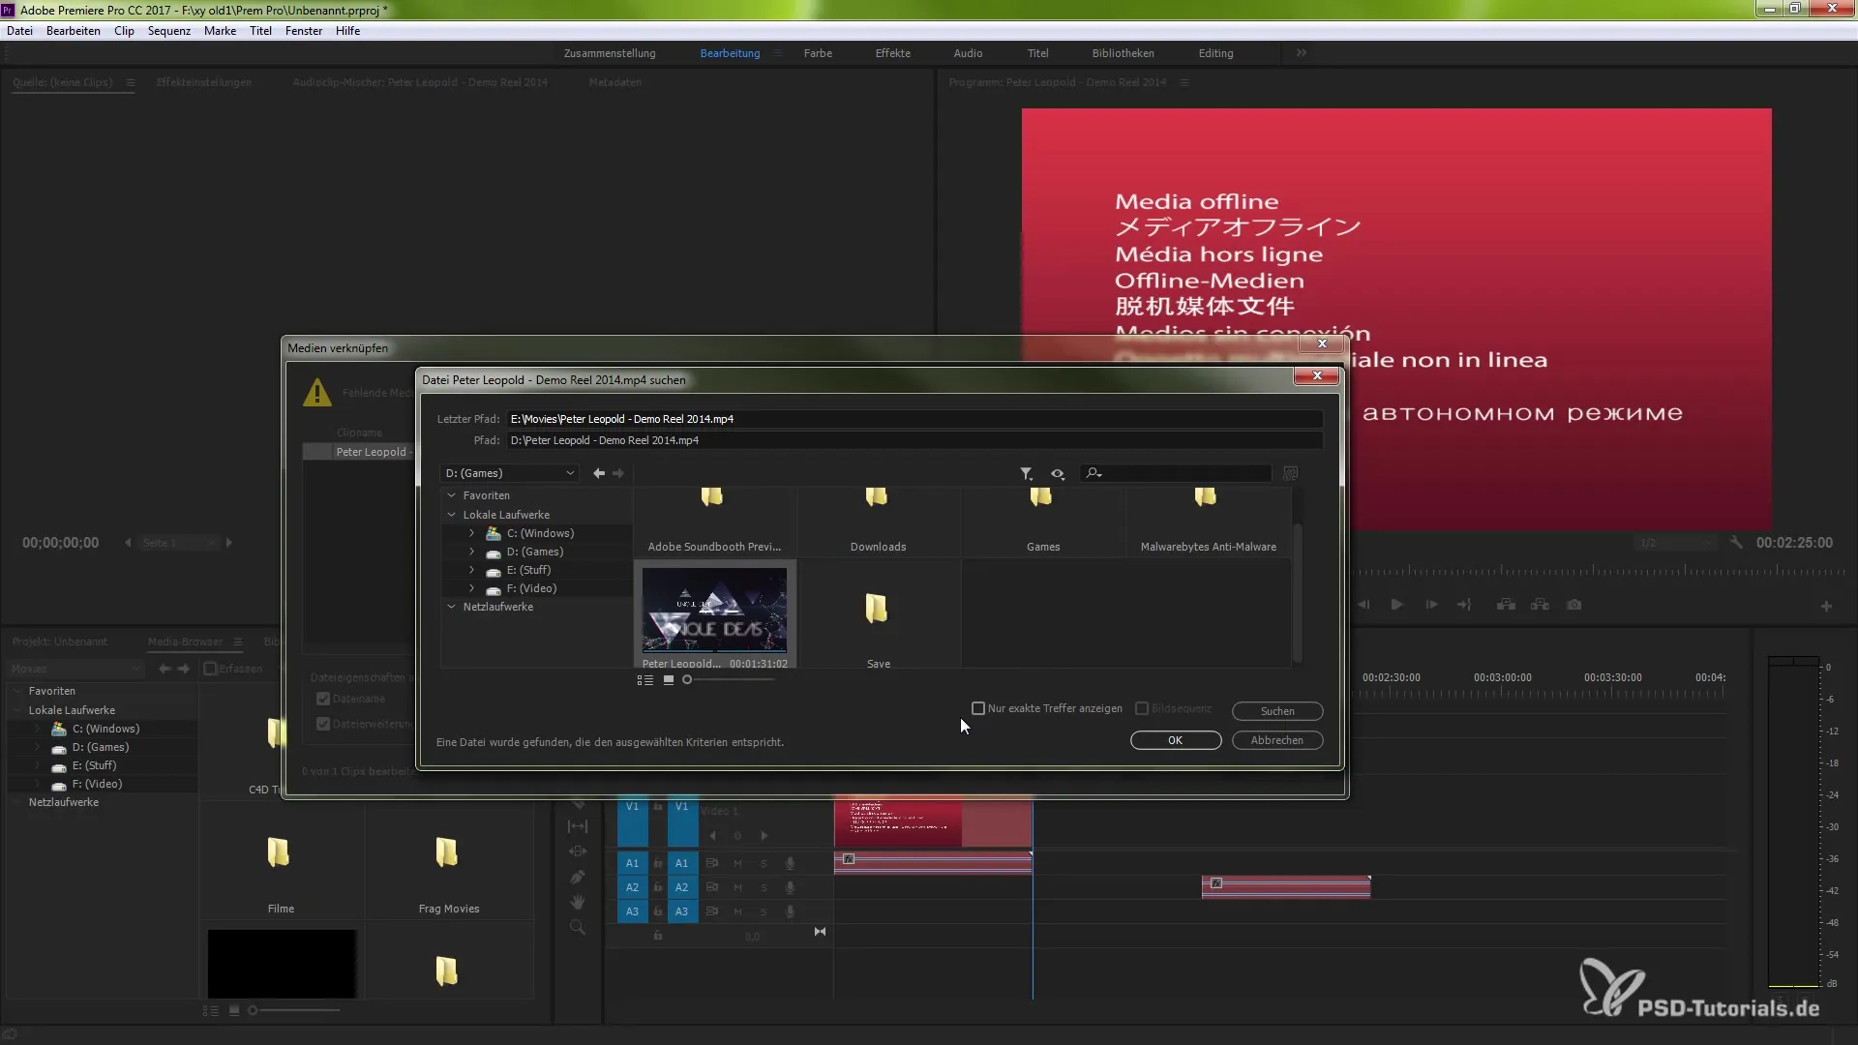Image resolution: width=1858 pixels, height=1045 pixels.
Task: Click the Extract button in Program monitor
Action: [1540, 605]
